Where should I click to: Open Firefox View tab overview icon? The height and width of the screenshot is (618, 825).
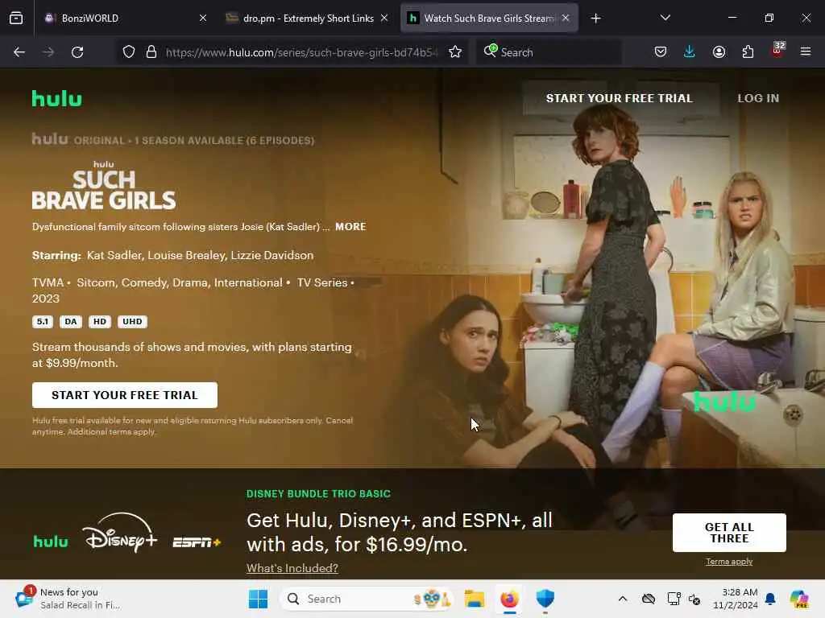point(16,19)
